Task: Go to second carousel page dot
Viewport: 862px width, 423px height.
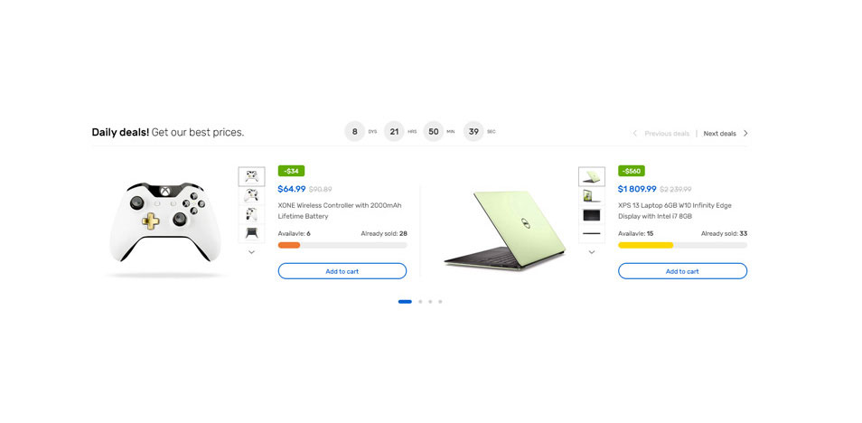Action: 420,302
